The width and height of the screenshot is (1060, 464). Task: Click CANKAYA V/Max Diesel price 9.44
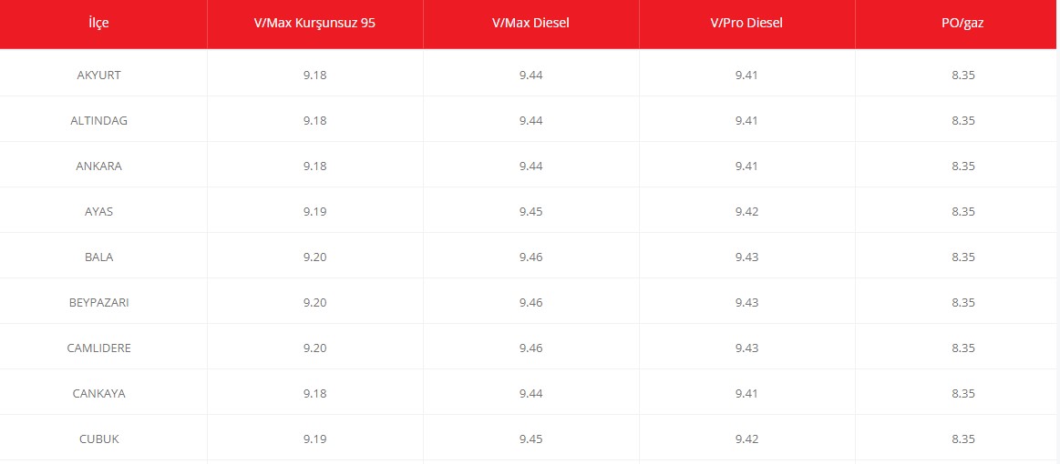click(x=531, y=394)
